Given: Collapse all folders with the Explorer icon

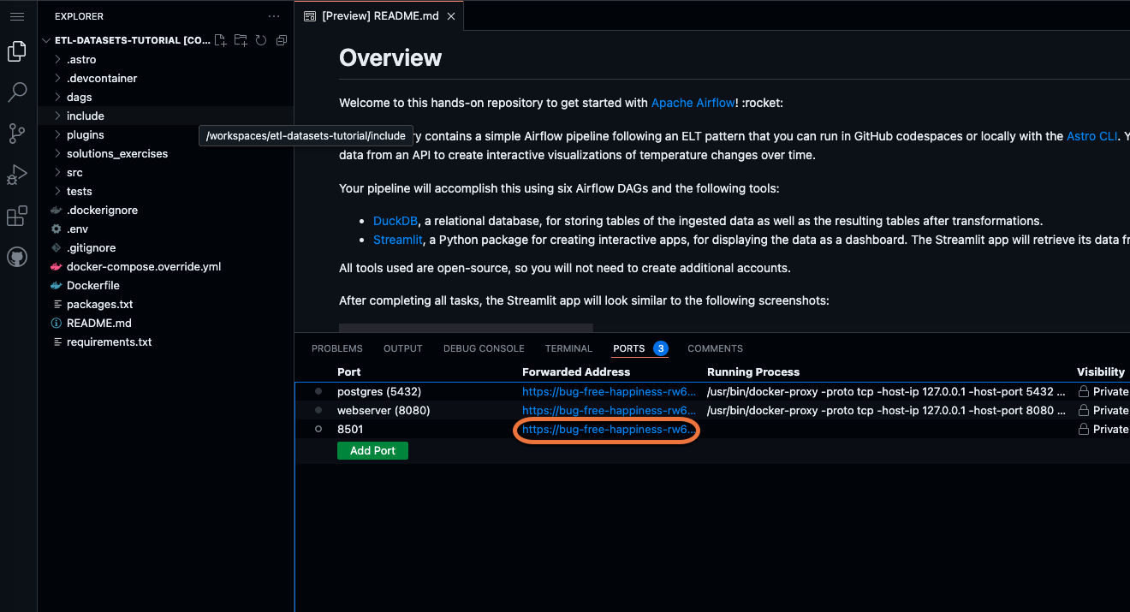Looking at the screenshot, I should click(x=281, y=39).
